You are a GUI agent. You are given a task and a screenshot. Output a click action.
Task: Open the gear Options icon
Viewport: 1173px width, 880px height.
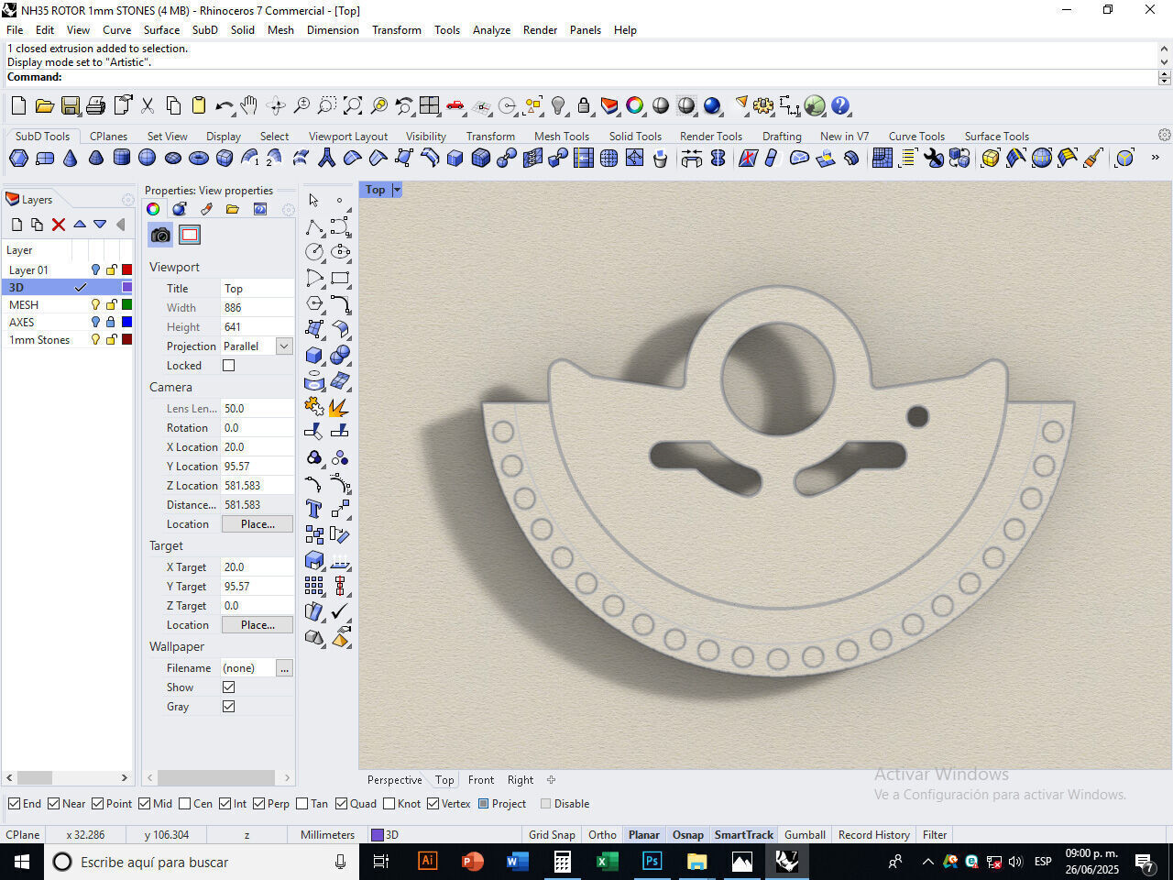pyautogui.click(x=763, y=106)
